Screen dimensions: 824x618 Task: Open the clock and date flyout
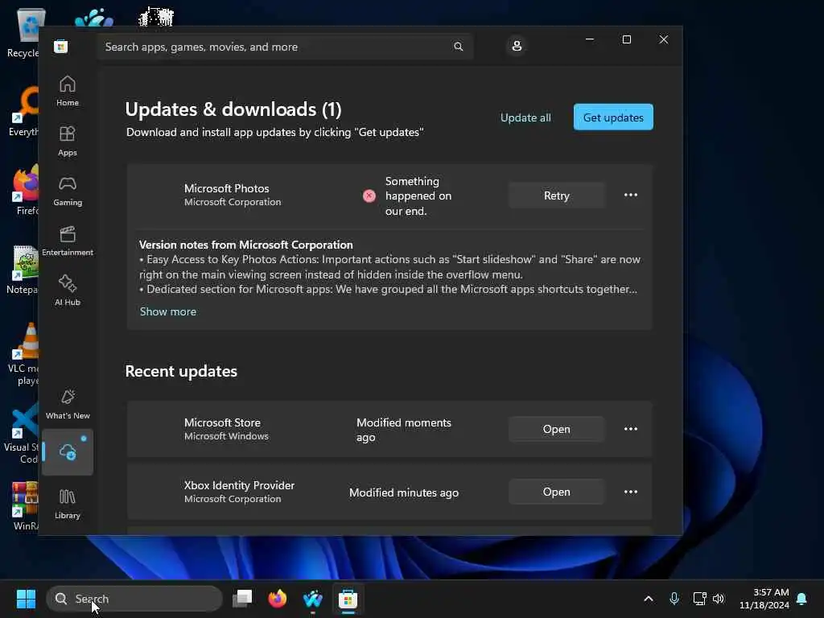764,599
